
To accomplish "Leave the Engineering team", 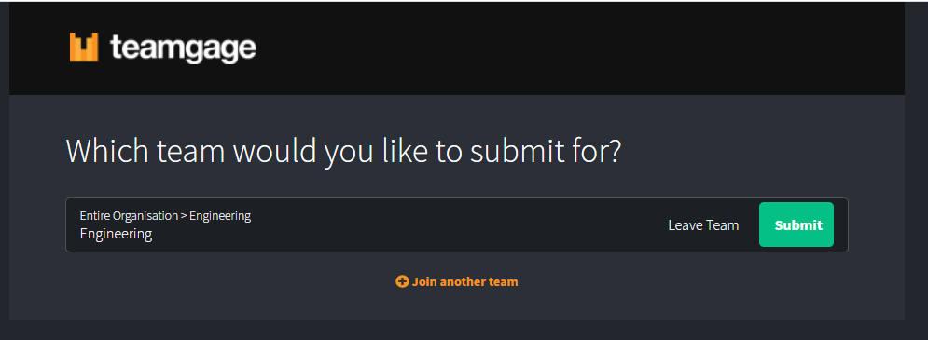I will (x=703, y=225).
